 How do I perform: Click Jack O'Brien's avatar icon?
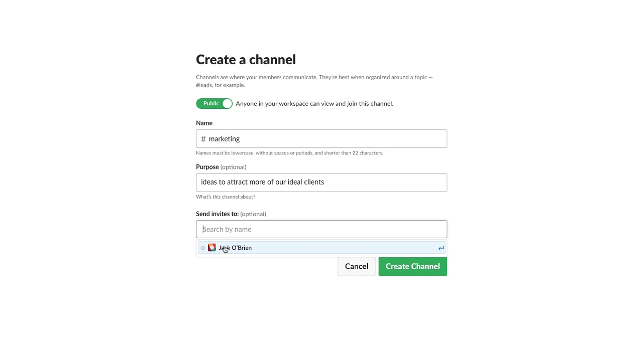coord(212,248)
